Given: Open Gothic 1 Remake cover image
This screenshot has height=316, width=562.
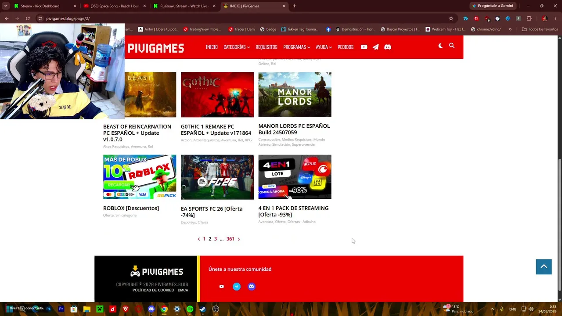Looking at the screenshot, I should tap(217, 95).
